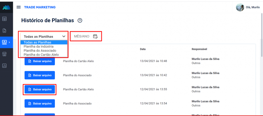Choose Planilha do Cartão Alelo option
Image resolution: width=263 pixels, height=116 pixels.
(41, 55)
